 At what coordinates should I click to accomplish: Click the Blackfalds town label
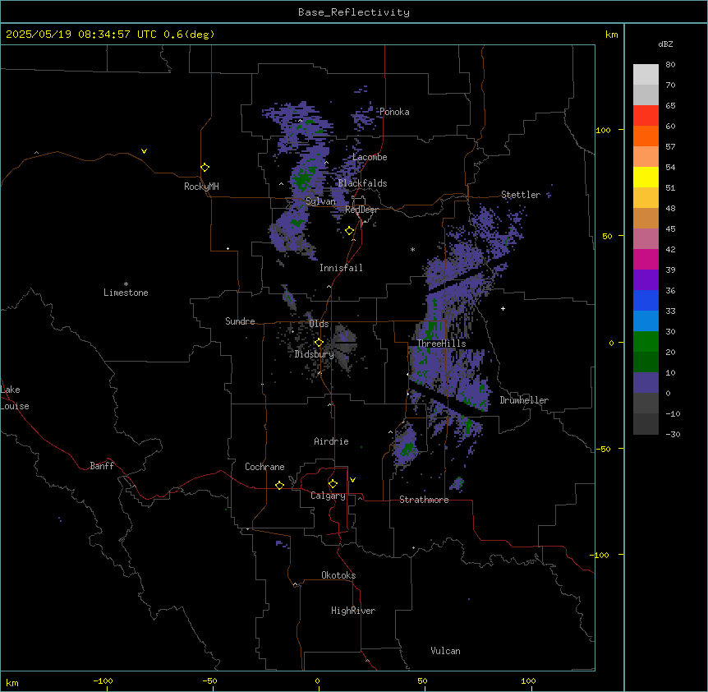click(x=362, y=183)
